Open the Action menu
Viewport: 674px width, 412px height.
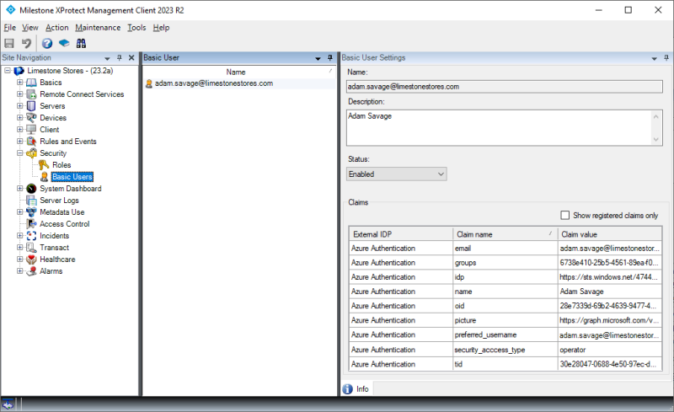point(56,28)
